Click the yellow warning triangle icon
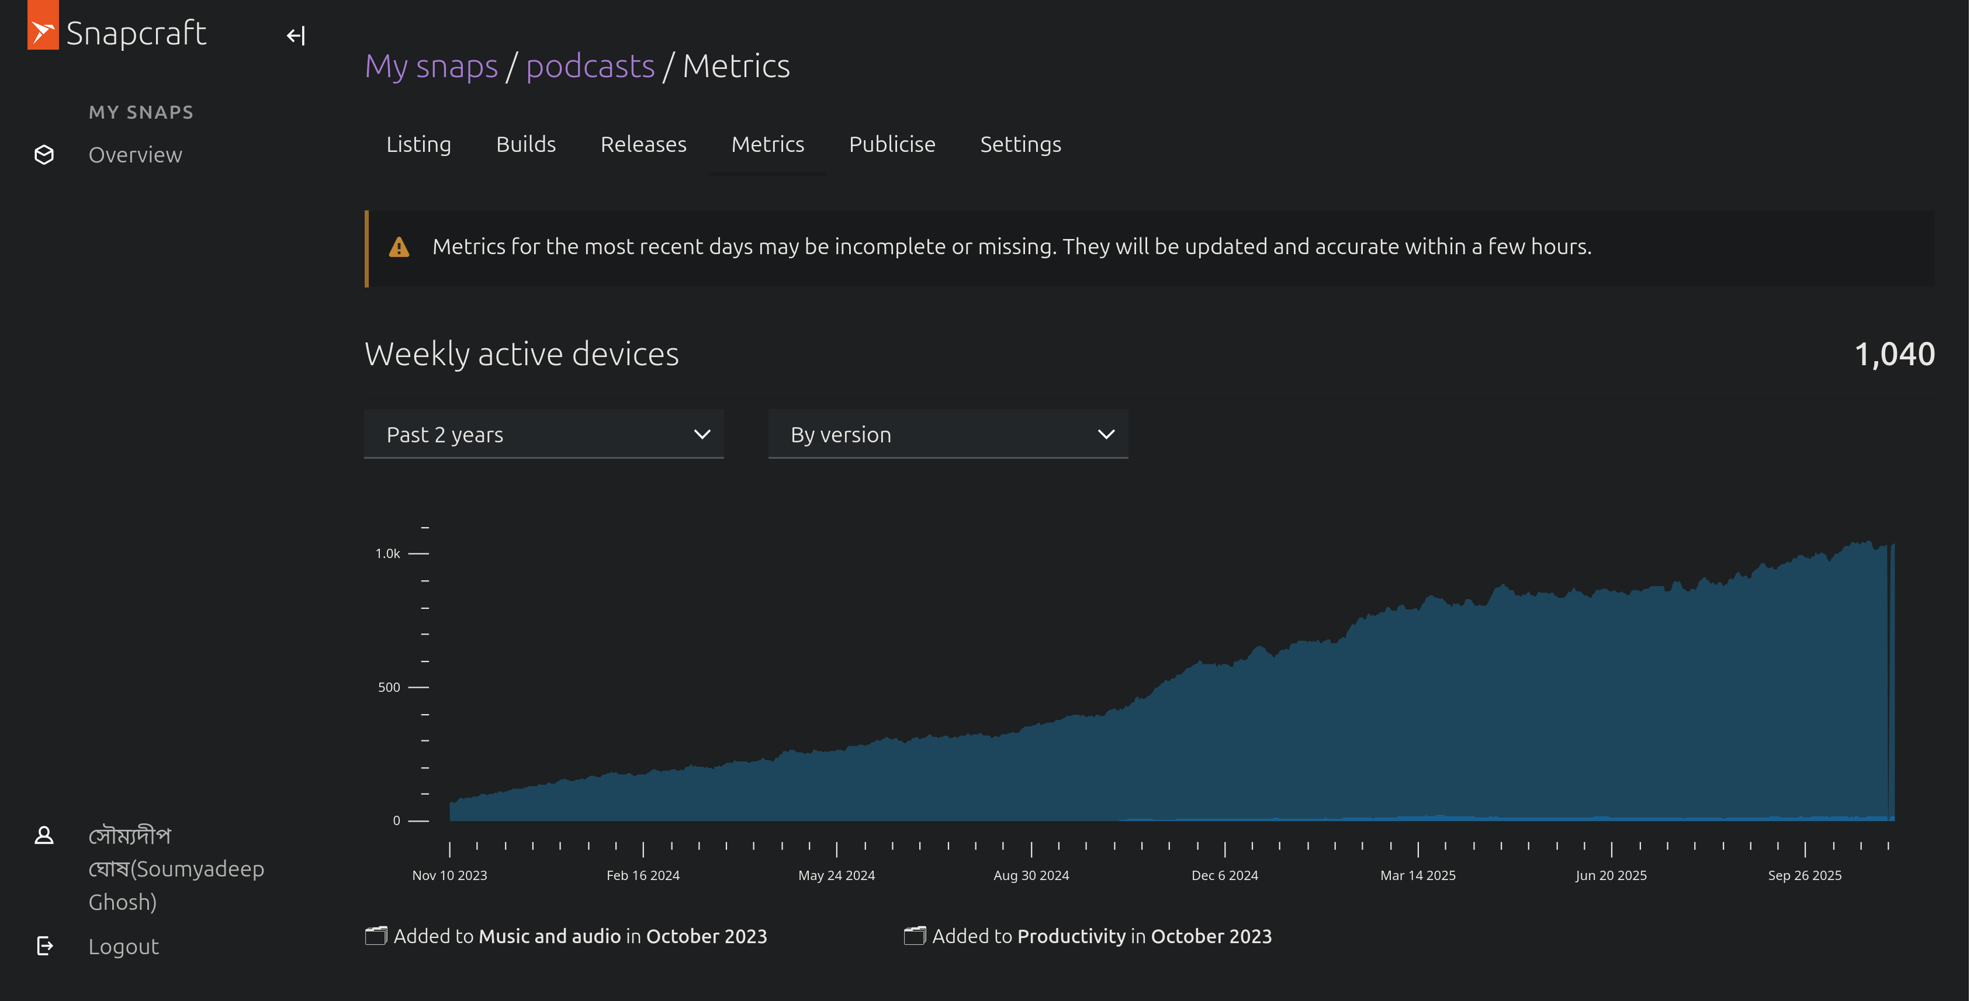Image resolution: width=1970 pixels, height=1001 pixels. (x=399, y=247)
